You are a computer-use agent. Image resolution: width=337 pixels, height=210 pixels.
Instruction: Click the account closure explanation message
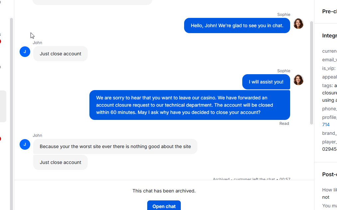[x=190, y=105]
